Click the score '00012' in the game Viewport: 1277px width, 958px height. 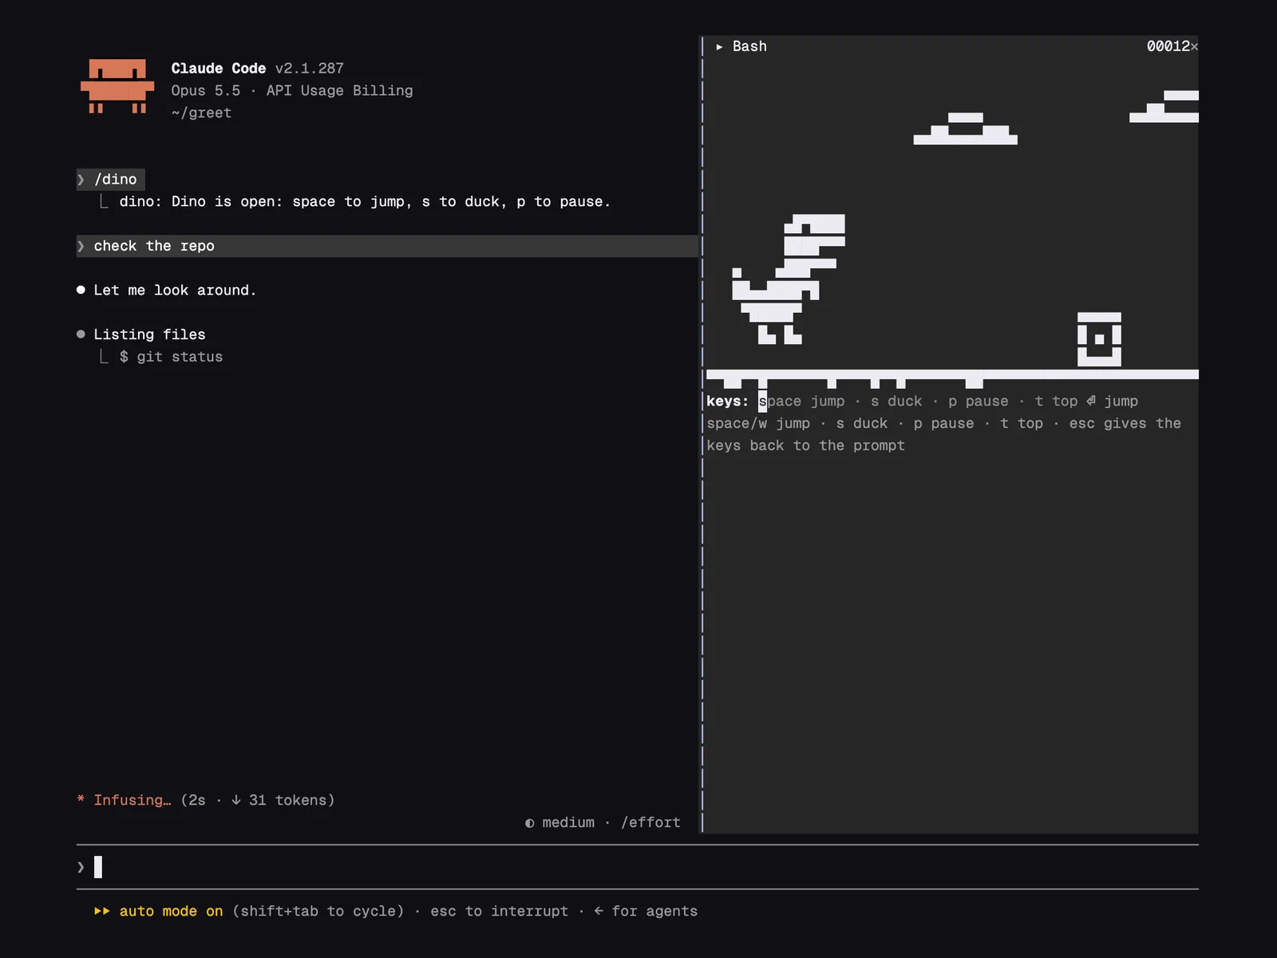[1168, 46]
